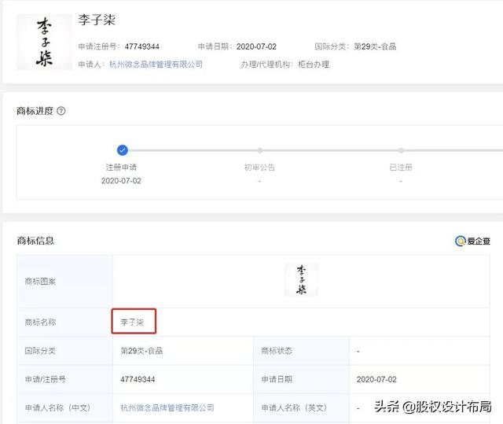
Task: Select trademark name value 李子柒 in the table
Action: click(132, 322)
